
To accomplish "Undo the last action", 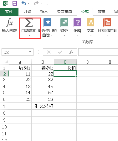I will click(23, 3).
